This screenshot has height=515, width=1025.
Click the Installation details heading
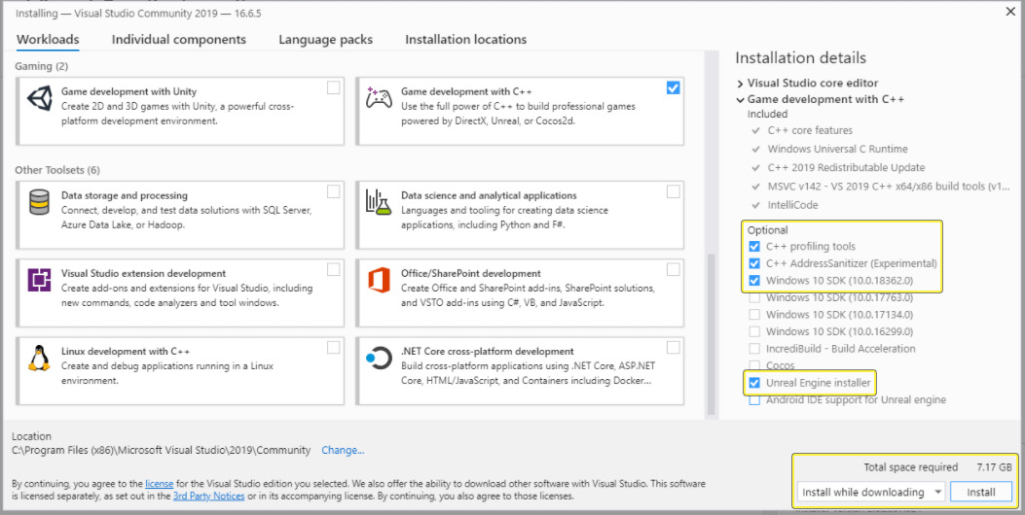[801, 57]
